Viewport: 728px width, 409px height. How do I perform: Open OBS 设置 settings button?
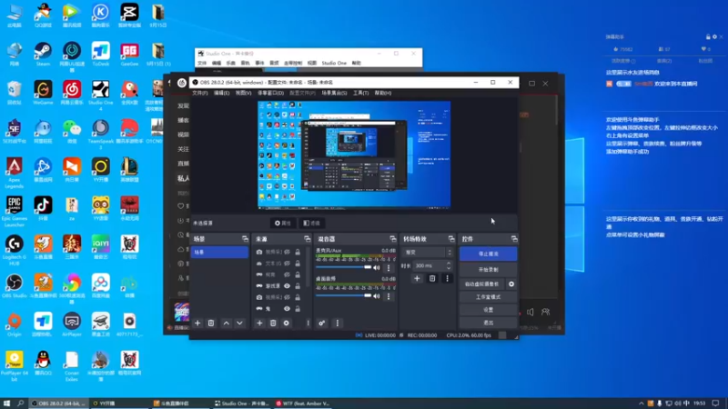tap(488, 310)
